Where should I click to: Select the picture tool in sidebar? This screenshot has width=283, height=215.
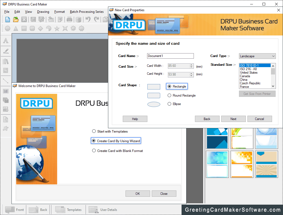(x=6, y=70)
